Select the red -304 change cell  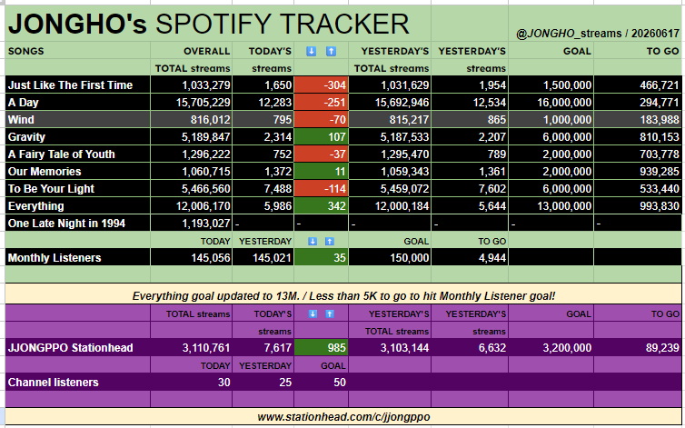click(321, 85)
